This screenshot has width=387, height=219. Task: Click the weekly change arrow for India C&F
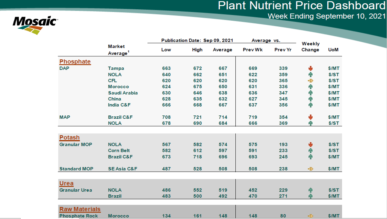(x=310, y=105)
